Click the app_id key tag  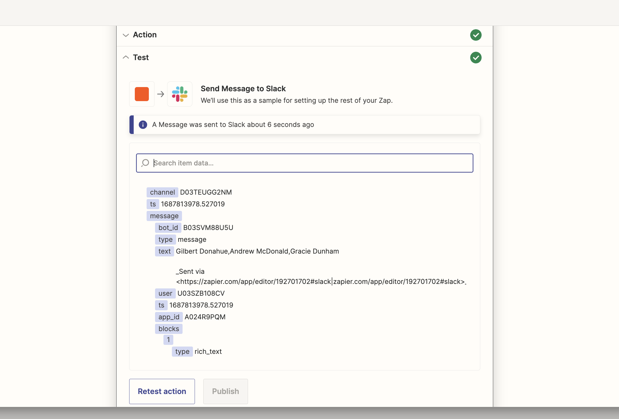click(169, 317)
